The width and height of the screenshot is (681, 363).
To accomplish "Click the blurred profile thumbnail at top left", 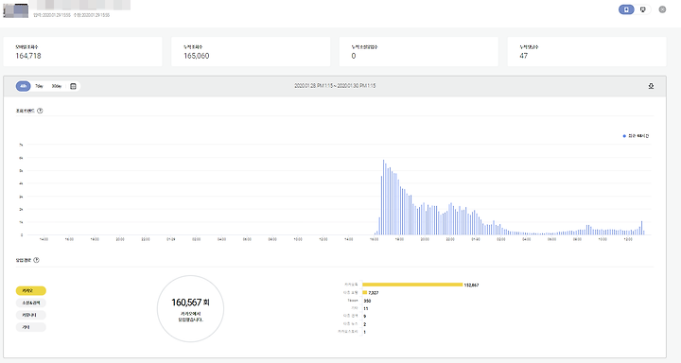I will click(x=16, y=10).
